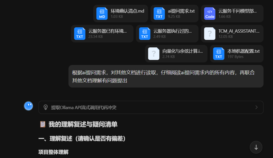Click the heading 一、理解复述（请确认是否有偏差）
The image size is (273, 158).
82,139
